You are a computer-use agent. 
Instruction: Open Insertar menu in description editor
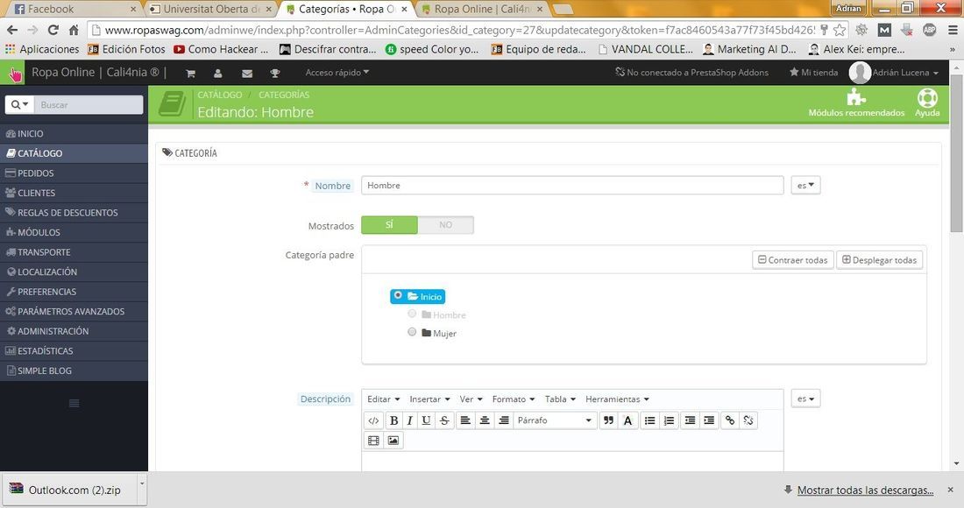(x=429, y=399)
